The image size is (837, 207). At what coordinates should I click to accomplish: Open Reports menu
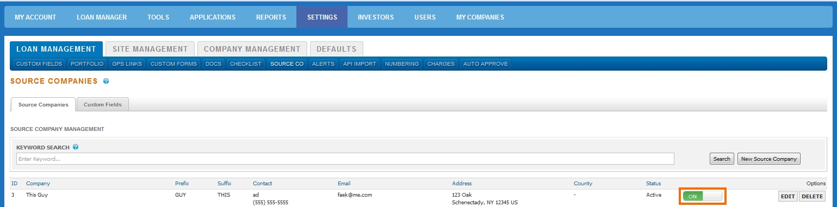(271, 17)
